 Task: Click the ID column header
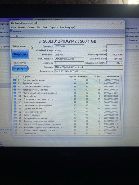pos(19,76)
